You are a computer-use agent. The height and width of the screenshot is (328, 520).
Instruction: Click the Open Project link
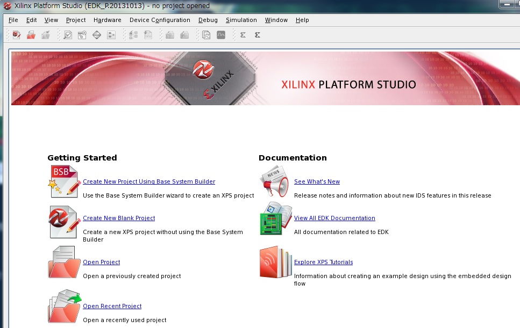tap(102, 262)
